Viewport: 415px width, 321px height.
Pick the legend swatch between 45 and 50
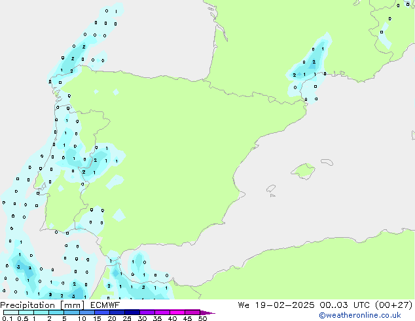click(x=192, y=312)
